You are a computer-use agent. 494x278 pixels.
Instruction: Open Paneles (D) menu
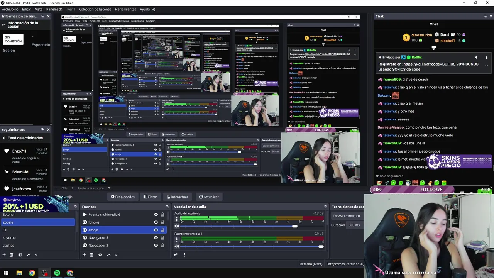coord(55,9)
